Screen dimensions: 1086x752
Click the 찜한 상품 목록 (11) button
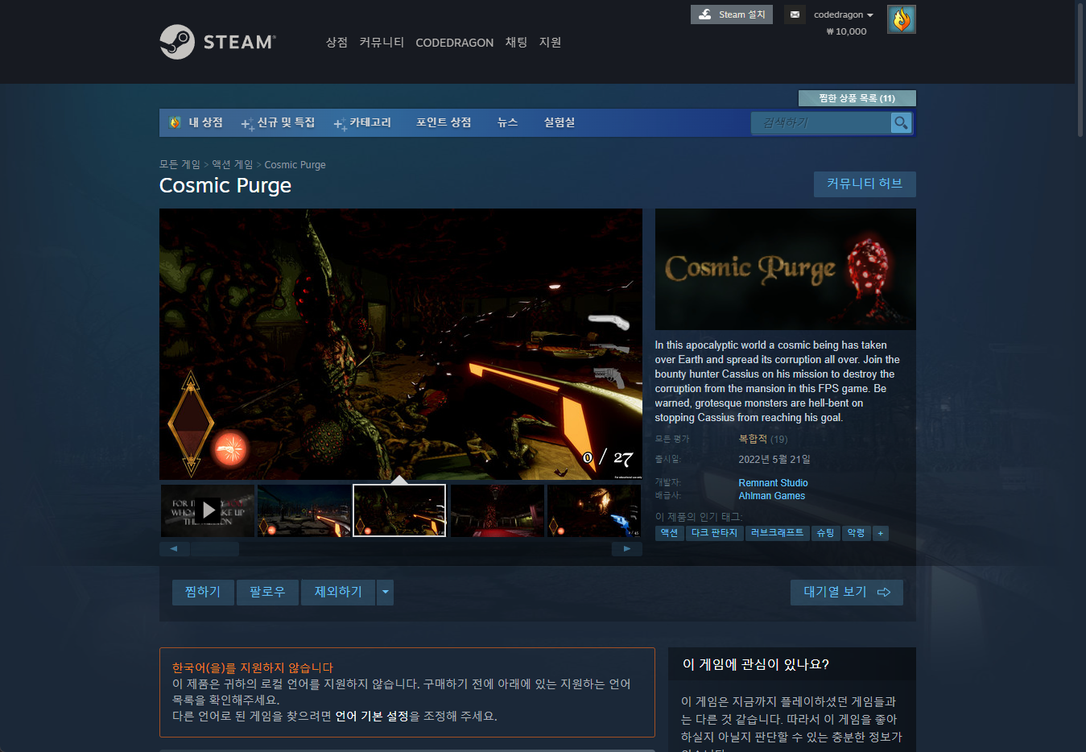[857, 98]
